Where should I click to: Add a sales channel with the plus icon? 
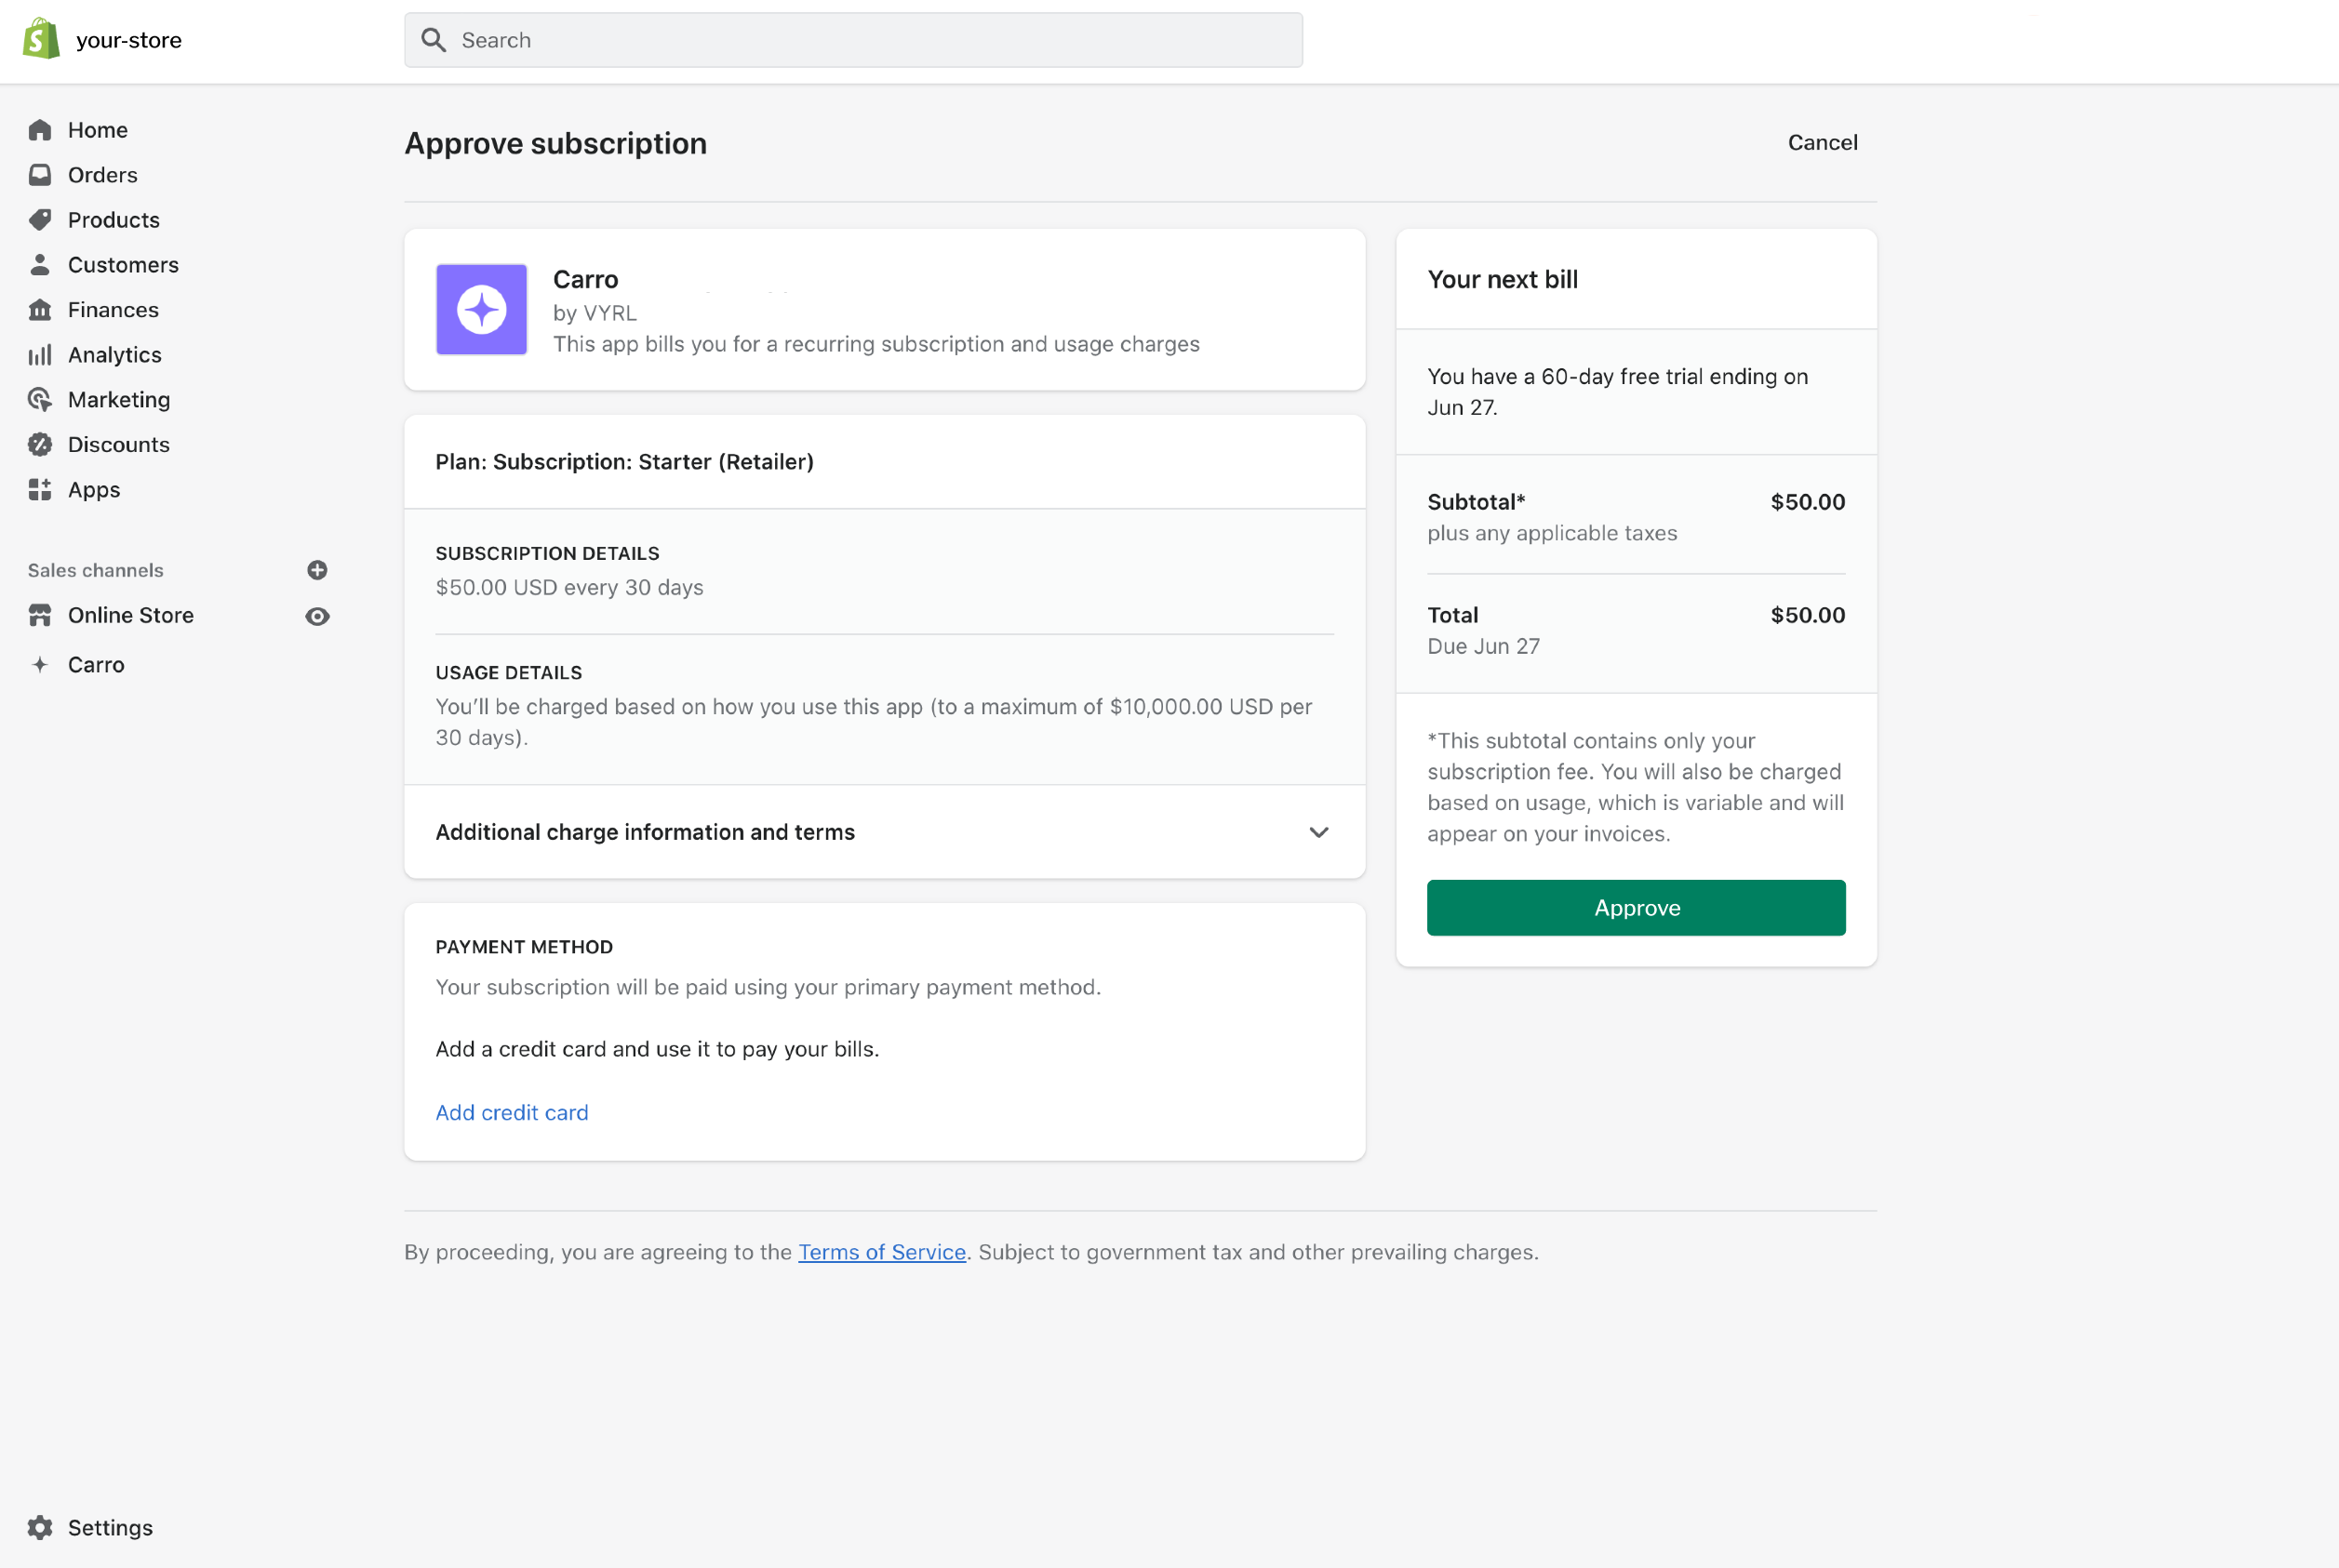317,570
